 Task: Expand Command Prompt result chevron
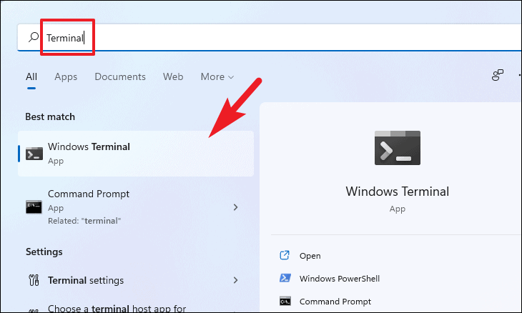tap(235, 207)
